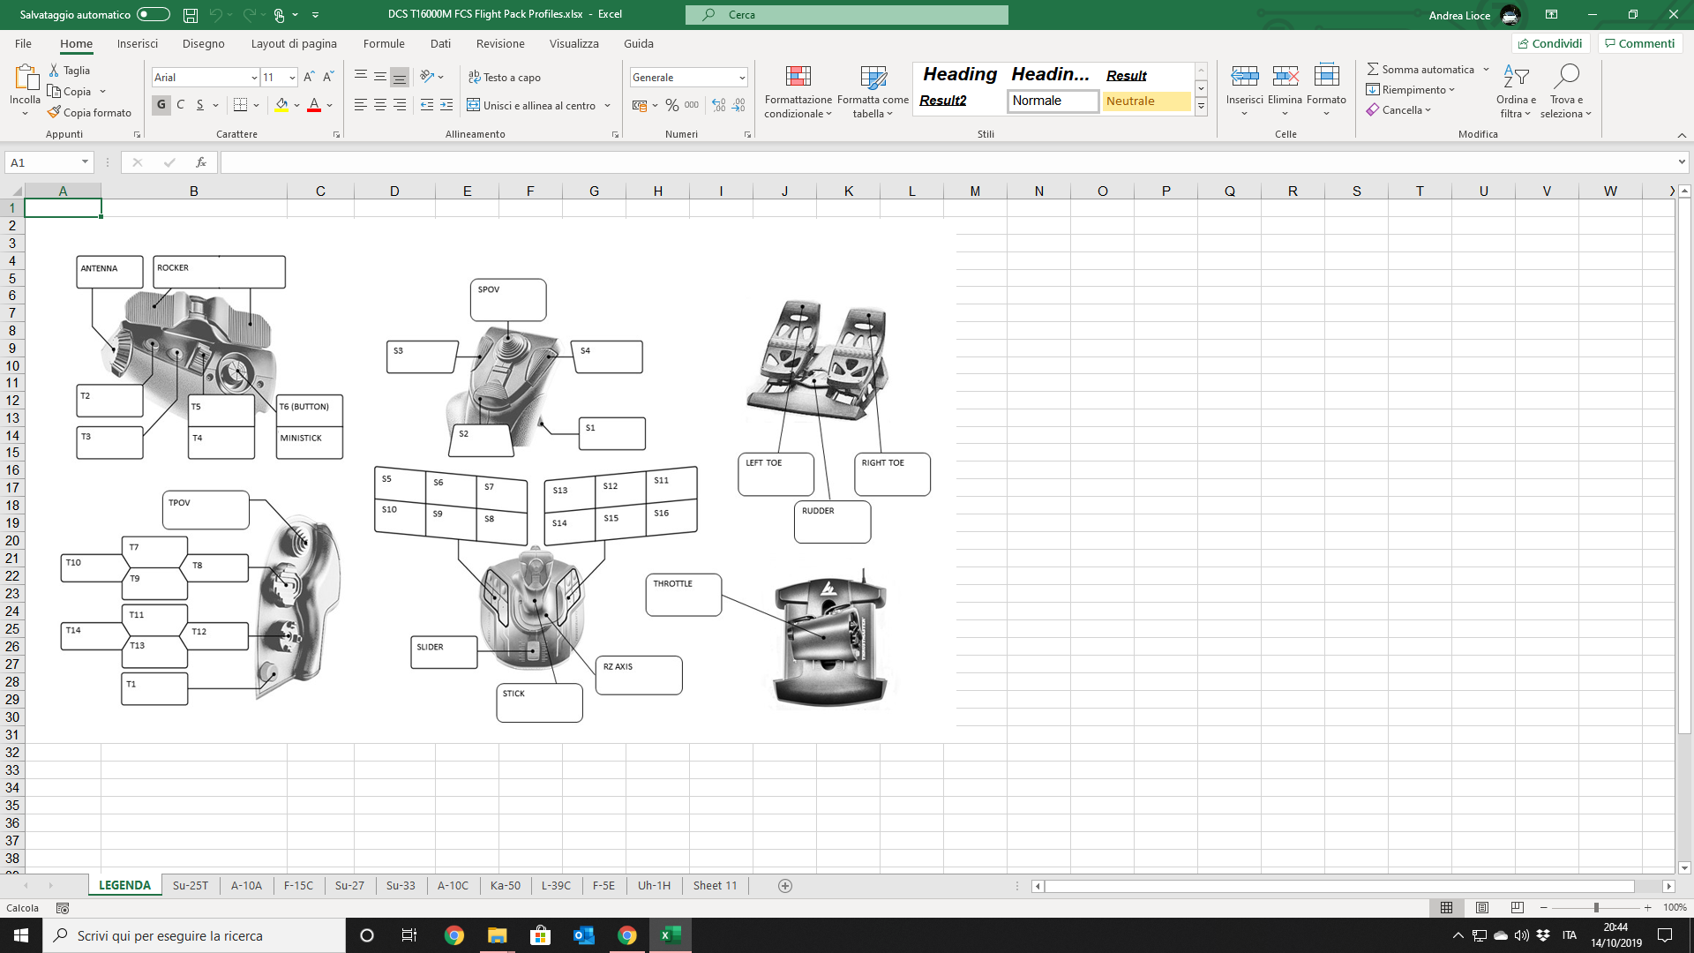1694x953 pixels.
Task: Click the AutoSum sigma icon
Action: (x=1373, y=69)
